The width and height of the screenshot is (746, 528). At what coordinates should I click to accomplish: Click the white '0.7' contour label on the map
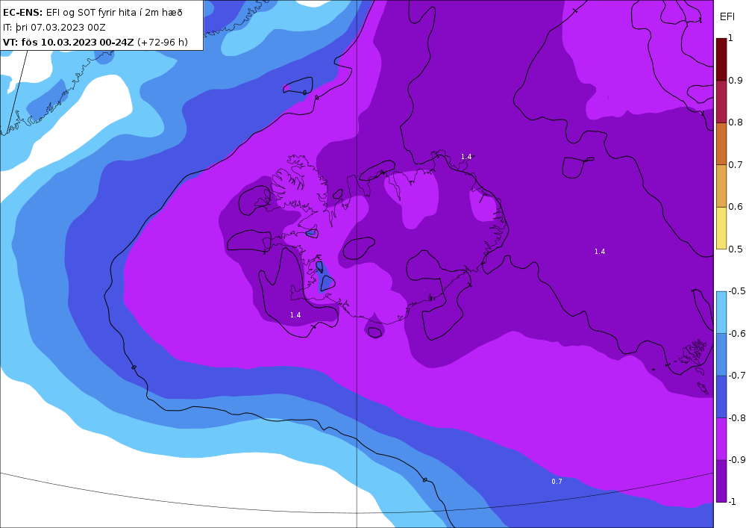[x=557, y=482]
